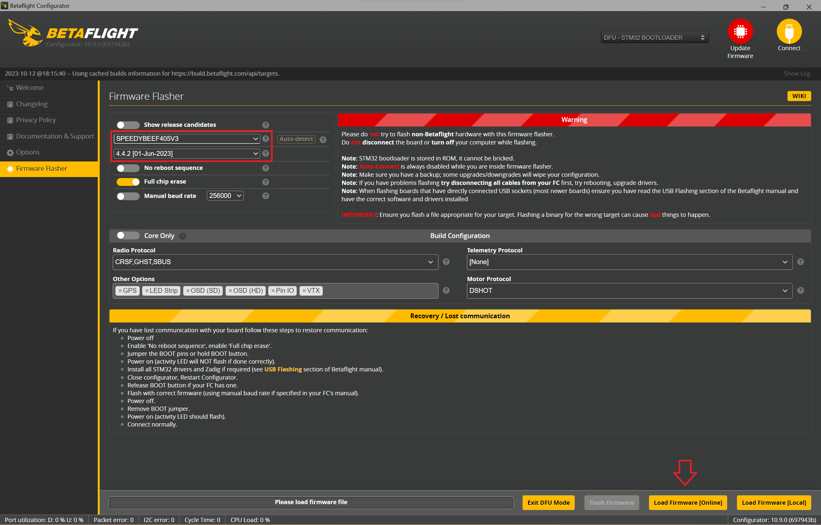Click help icon for No reboot sequence
821x525 pixels.
(266, 168)
